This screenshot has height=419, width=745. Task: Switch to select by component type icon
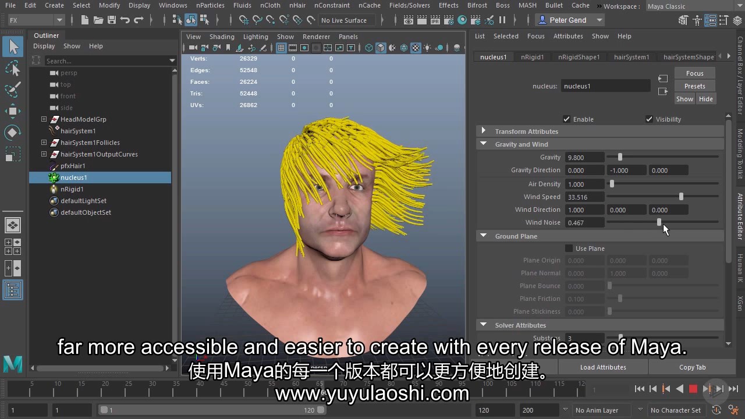tap(204, 20)
